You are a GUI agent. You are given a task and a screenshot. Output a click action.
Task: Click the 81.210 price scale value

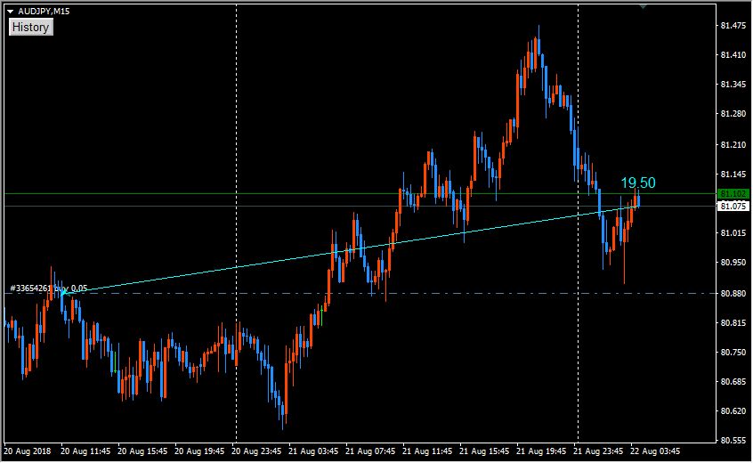[x=733, y=144]
